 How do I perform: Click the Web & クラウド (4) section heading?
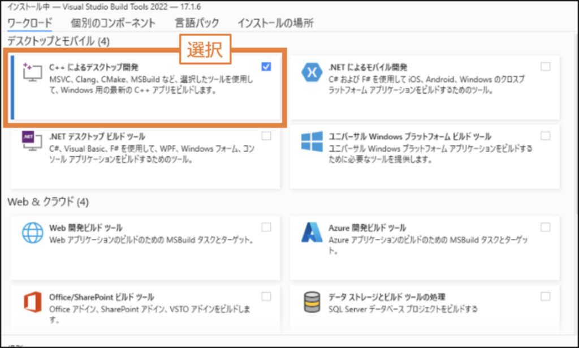click(x=48, y=202)
